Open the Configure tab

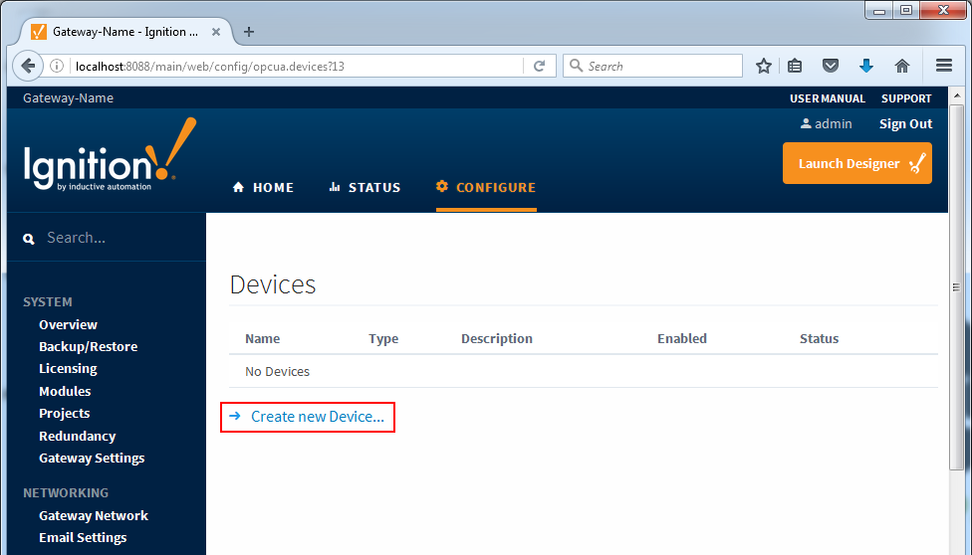coord(486,187)
